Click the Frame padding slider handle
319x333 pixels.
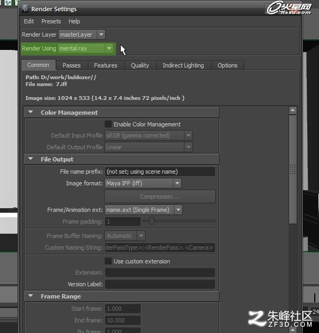pyautogui.click(x=152, y=221)
